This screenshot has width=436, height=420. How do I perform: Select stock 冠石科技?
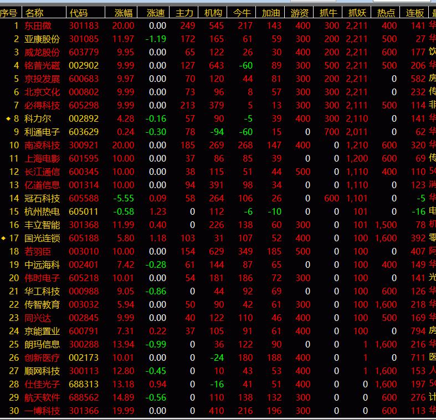(x=42, y=198)
